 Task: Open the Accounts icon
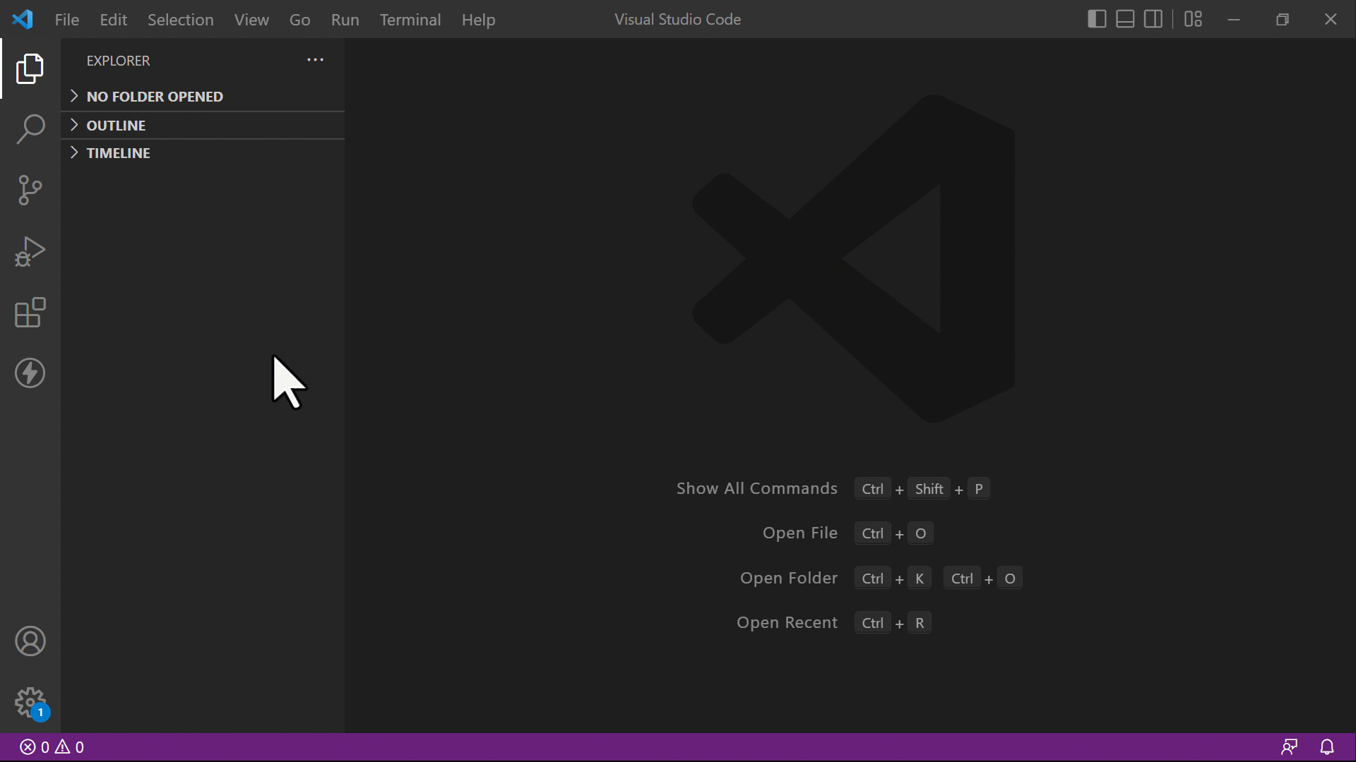click(30, 641)
